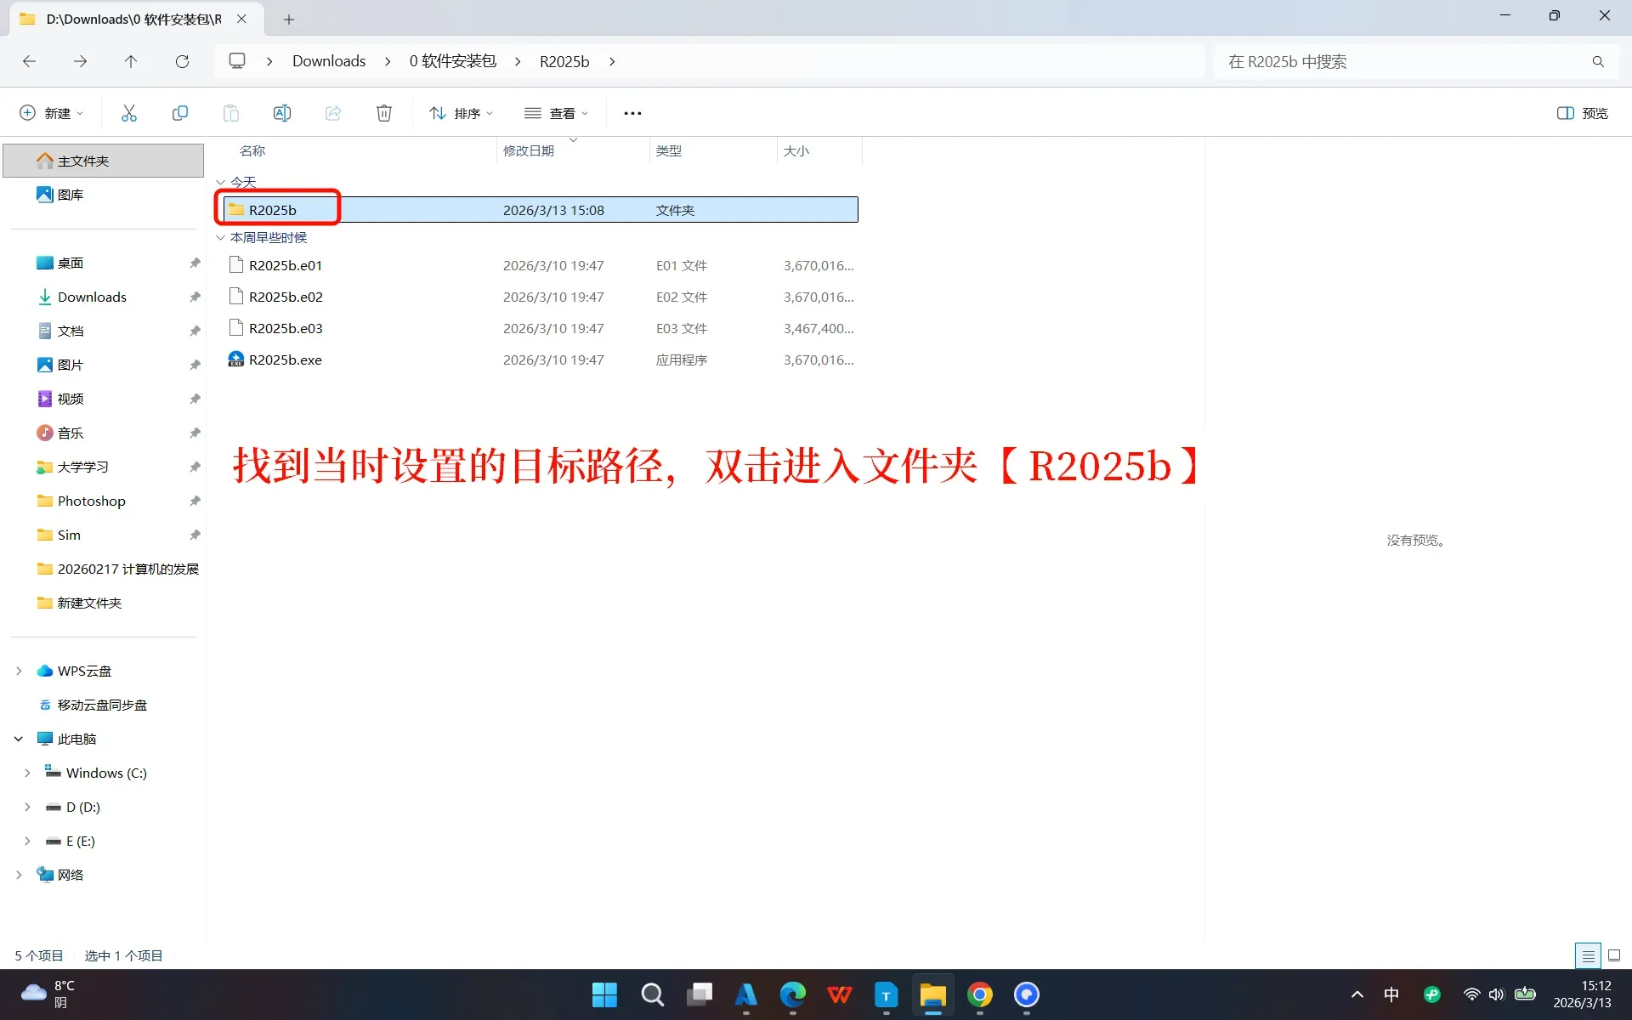Click the Delete trash can icon
This screenshot has height=1020, width=1632.
384,113
